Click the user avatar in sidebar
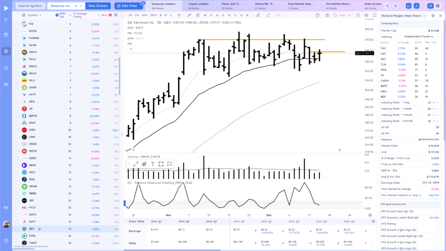This screenshot has width=446, height=251. click(6, 225)
